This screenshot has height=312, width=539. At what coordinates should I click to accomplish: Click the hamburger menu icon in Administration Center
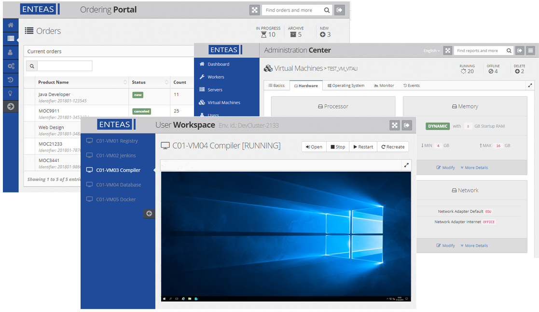pyautogui.click(x=530, y=51)
